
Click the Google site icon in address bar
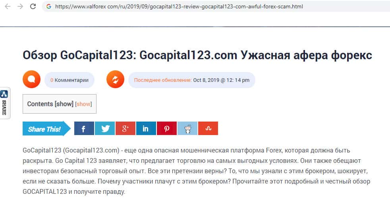coord(49,6)
